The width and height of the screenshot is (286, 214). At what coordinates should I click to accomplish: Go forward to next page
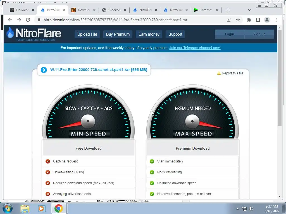coord(19,20)
